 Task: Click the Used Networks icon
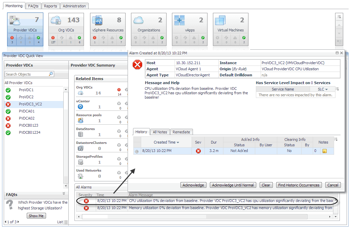[x=80, y=176]
